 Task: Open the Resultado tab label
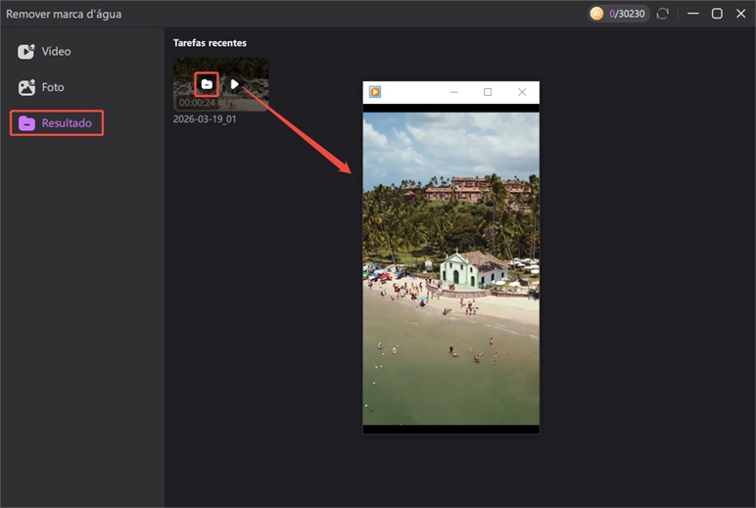coord(67,123)
